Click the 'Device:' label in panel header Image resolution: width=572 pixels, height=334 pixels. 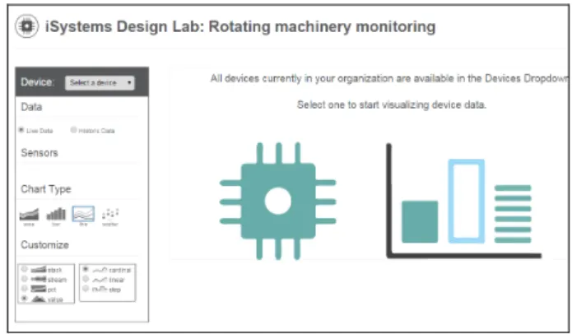click(x=37, y=82)
